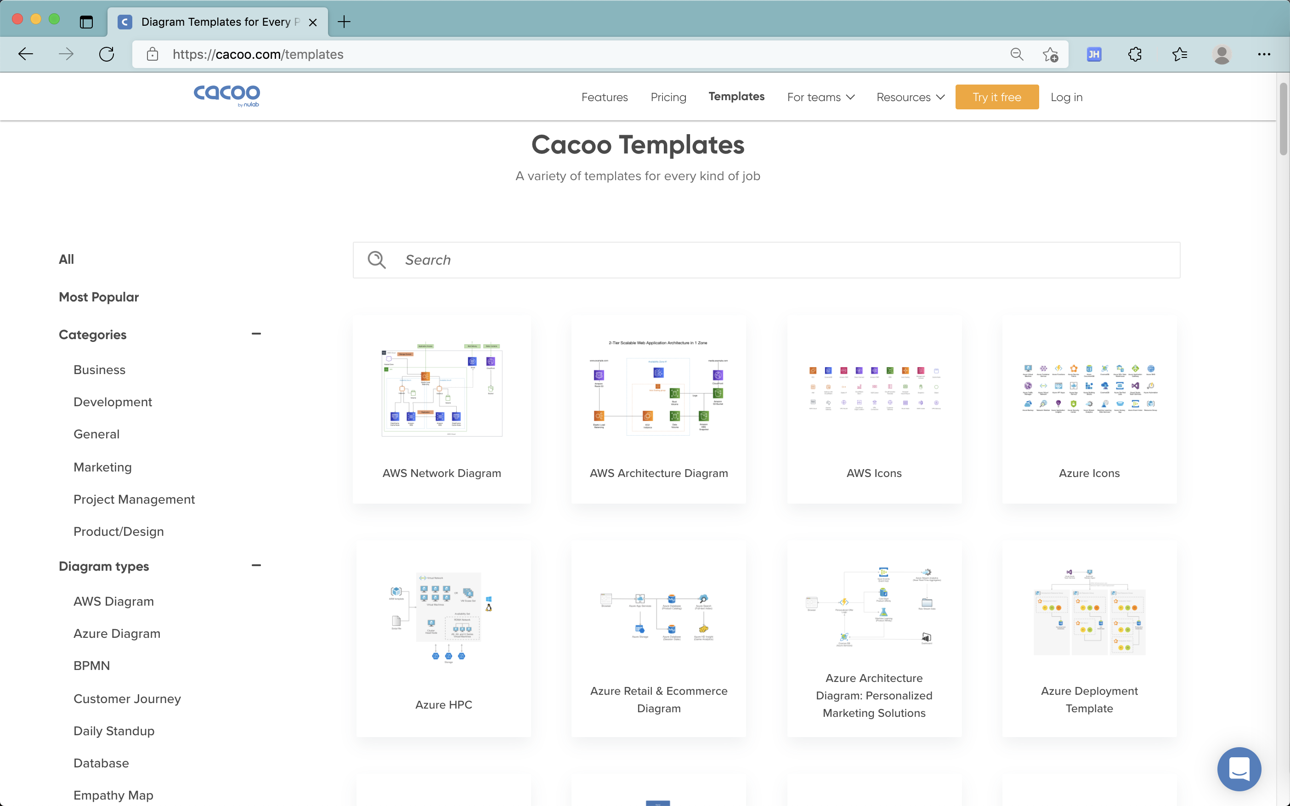Filter by Marketing category

102,467
